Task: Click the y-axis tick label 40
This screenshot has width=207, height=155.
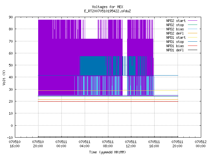Action: [x=11, y=77]
